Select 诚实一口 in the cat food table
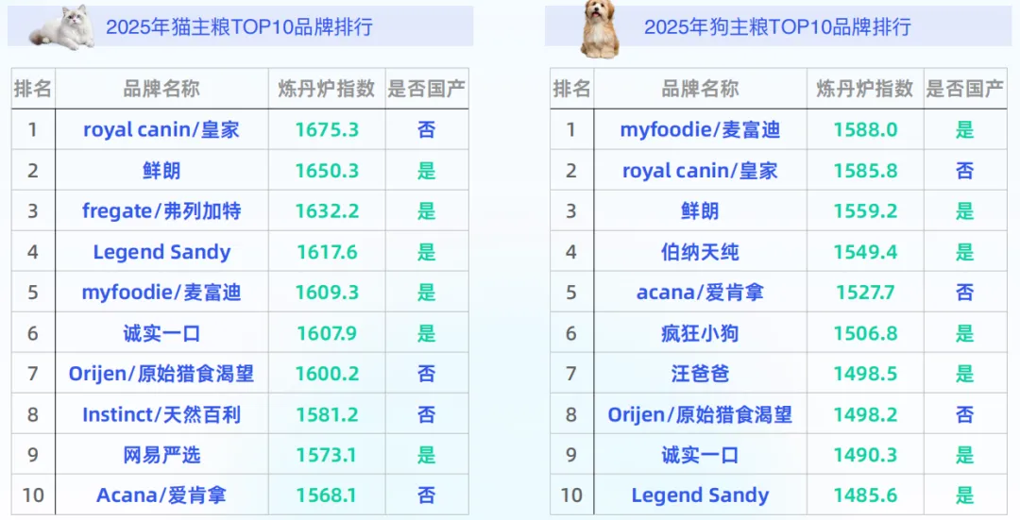Screen dimensions: 1020x520 click(161, 333)
